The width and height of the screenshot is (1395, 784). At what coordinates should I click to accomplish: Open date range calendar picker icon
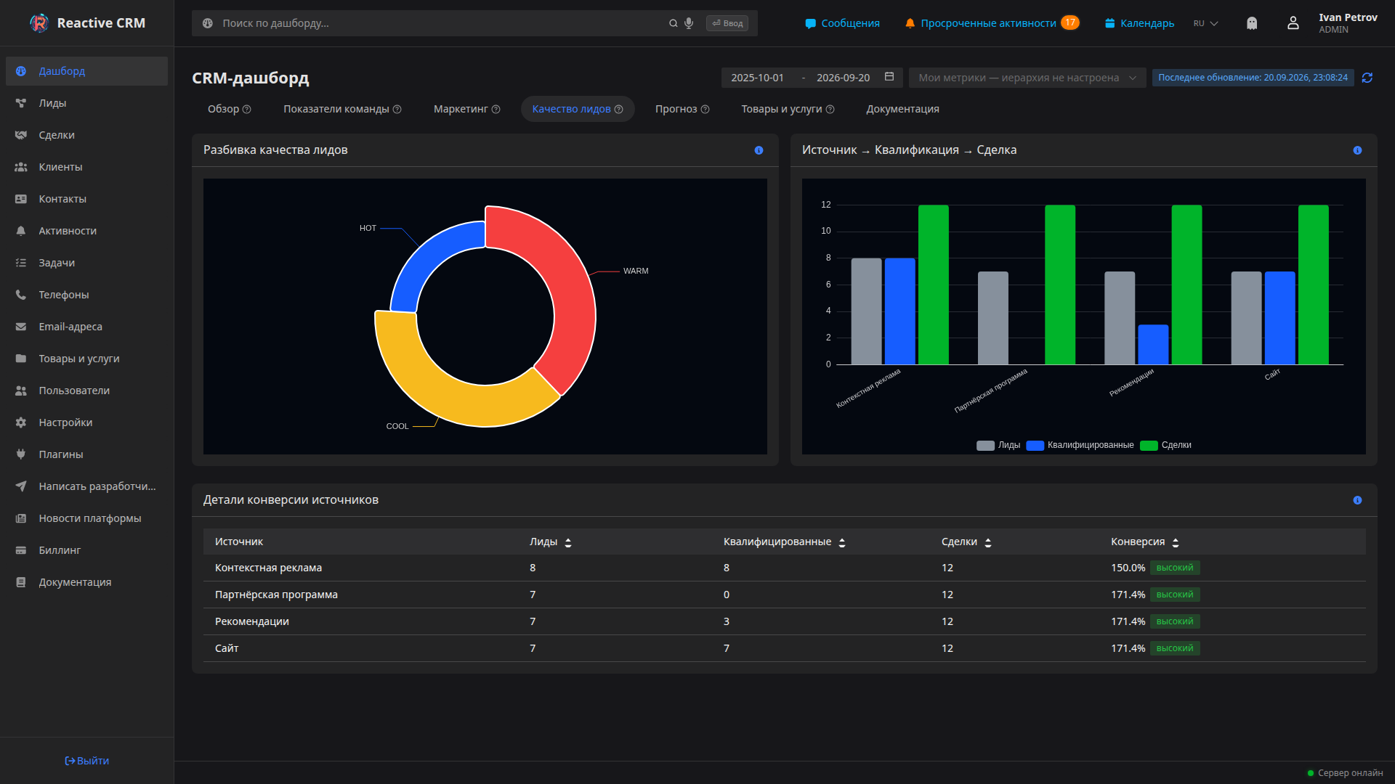(889, 77)
